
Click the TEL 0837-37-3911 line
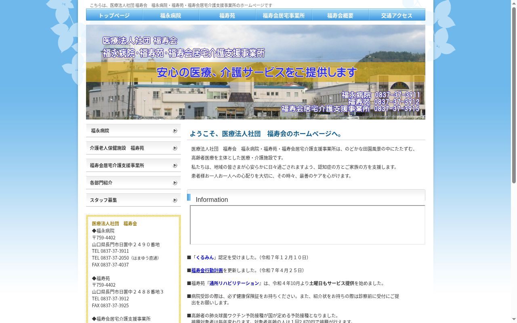point(110,251)
